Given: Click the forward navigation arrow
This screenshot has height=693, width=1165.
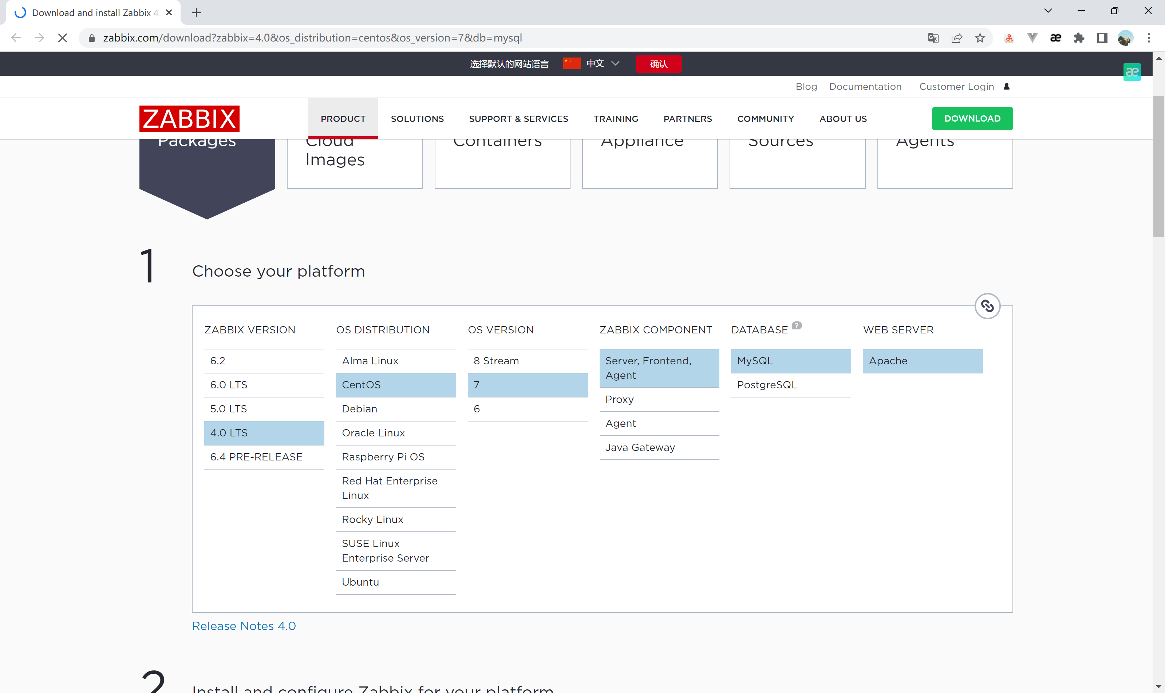Looking at the screenshot, I should 39,38.
